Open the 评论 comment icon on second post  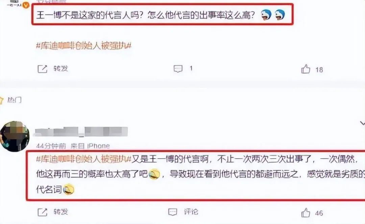[172, 212]
